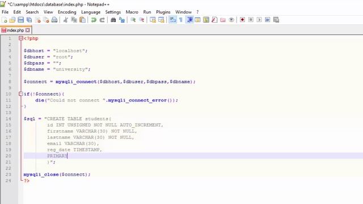This screenshot has width=363, height=204.
Task: Click the Save All toolbar icon
Action: pyautogui.click(x=29, y=20)
